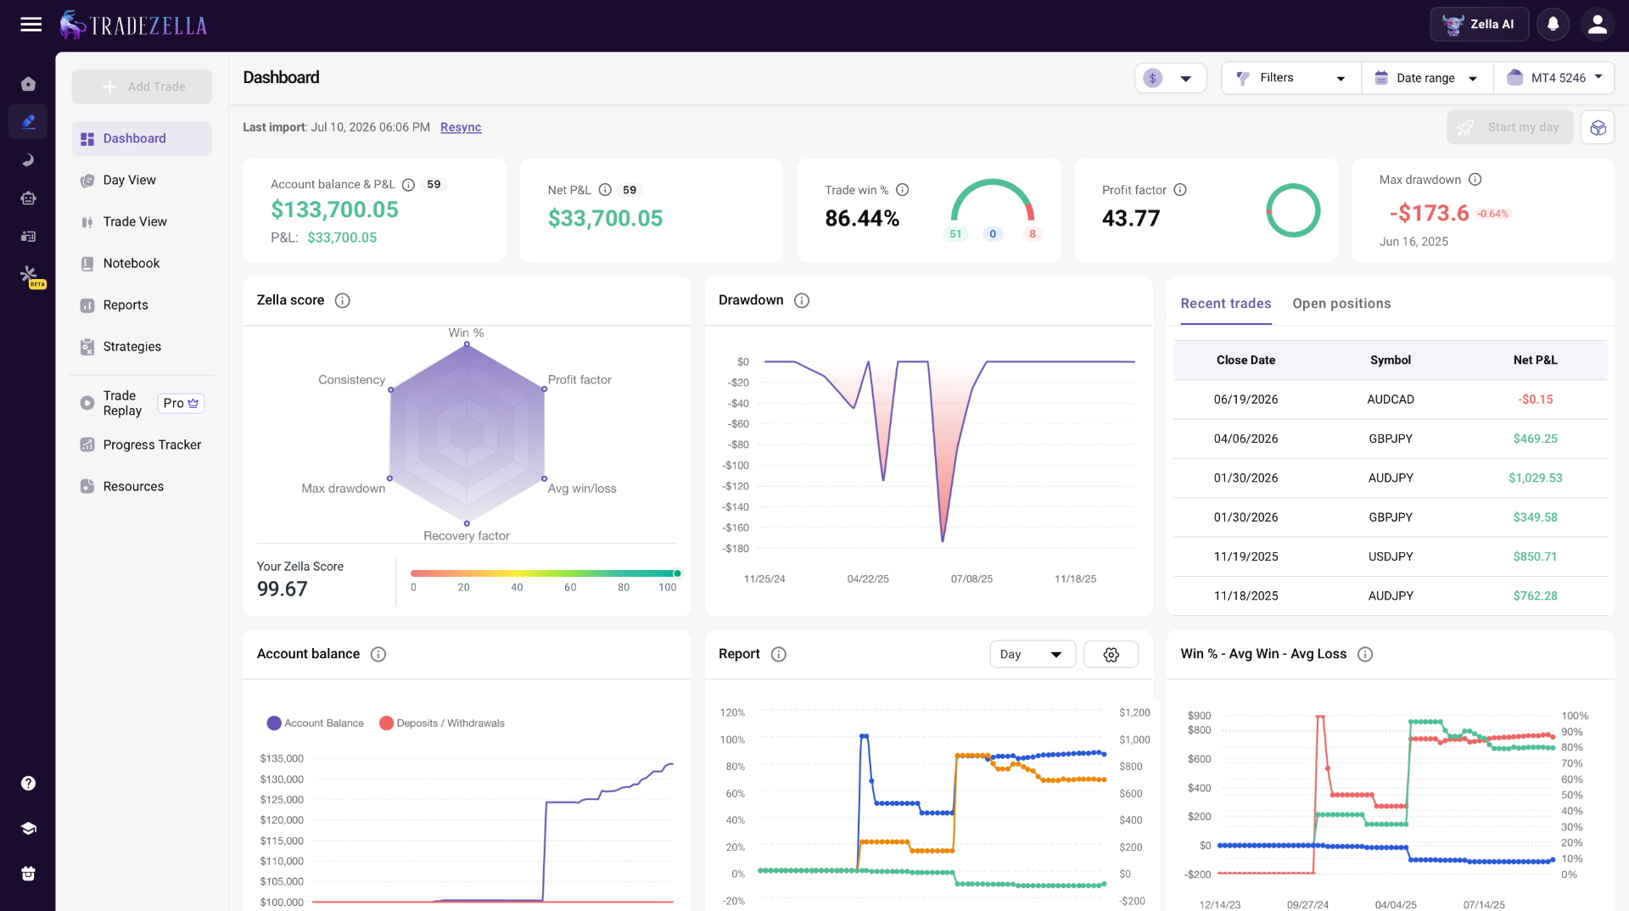Click the Net P&L column header
This screenshot has width=1629, height=911.
pyautogui.click(x=1535, y=360)
